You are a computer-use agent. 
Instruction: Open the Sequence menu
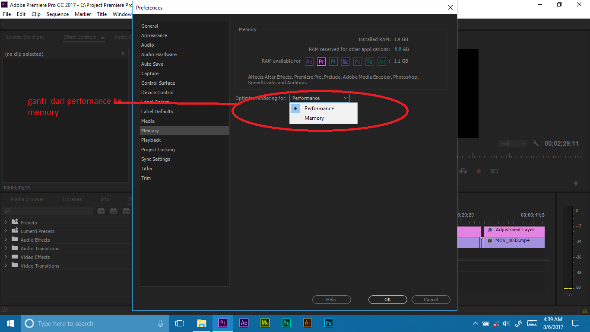58,14
